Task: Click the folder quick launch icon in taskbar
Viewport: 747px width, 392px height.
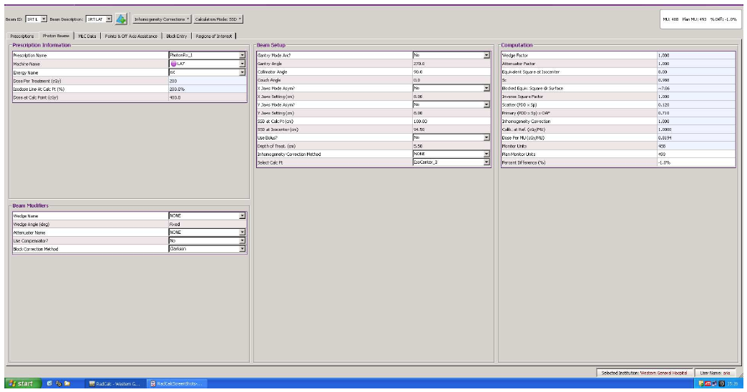Action: pos(67,383)
